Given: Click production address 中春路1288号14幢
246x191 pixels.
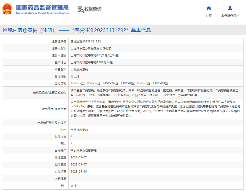Looking at the screenshot, I should pos(92,62).
